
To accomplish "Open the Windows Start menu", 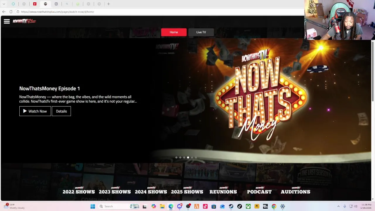I will point(93,206).
